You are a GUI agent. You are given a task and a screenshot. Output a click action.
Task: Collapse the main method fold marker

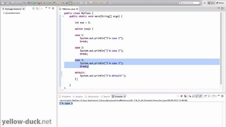pyautogui.click(x=63, y=16)
